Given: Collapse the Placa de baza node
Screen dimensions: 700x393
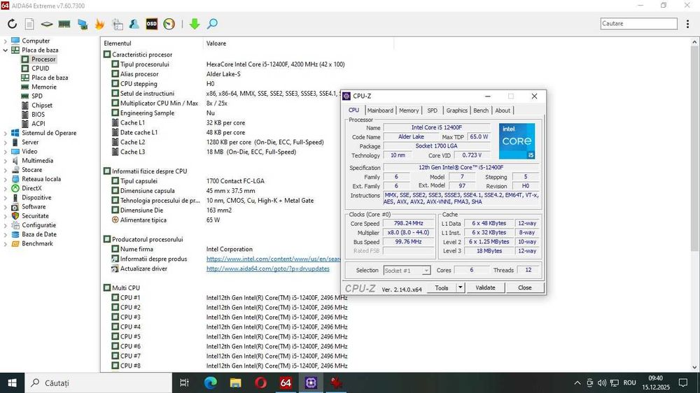Looking at the screenshot, I should [x=6, y=50].
